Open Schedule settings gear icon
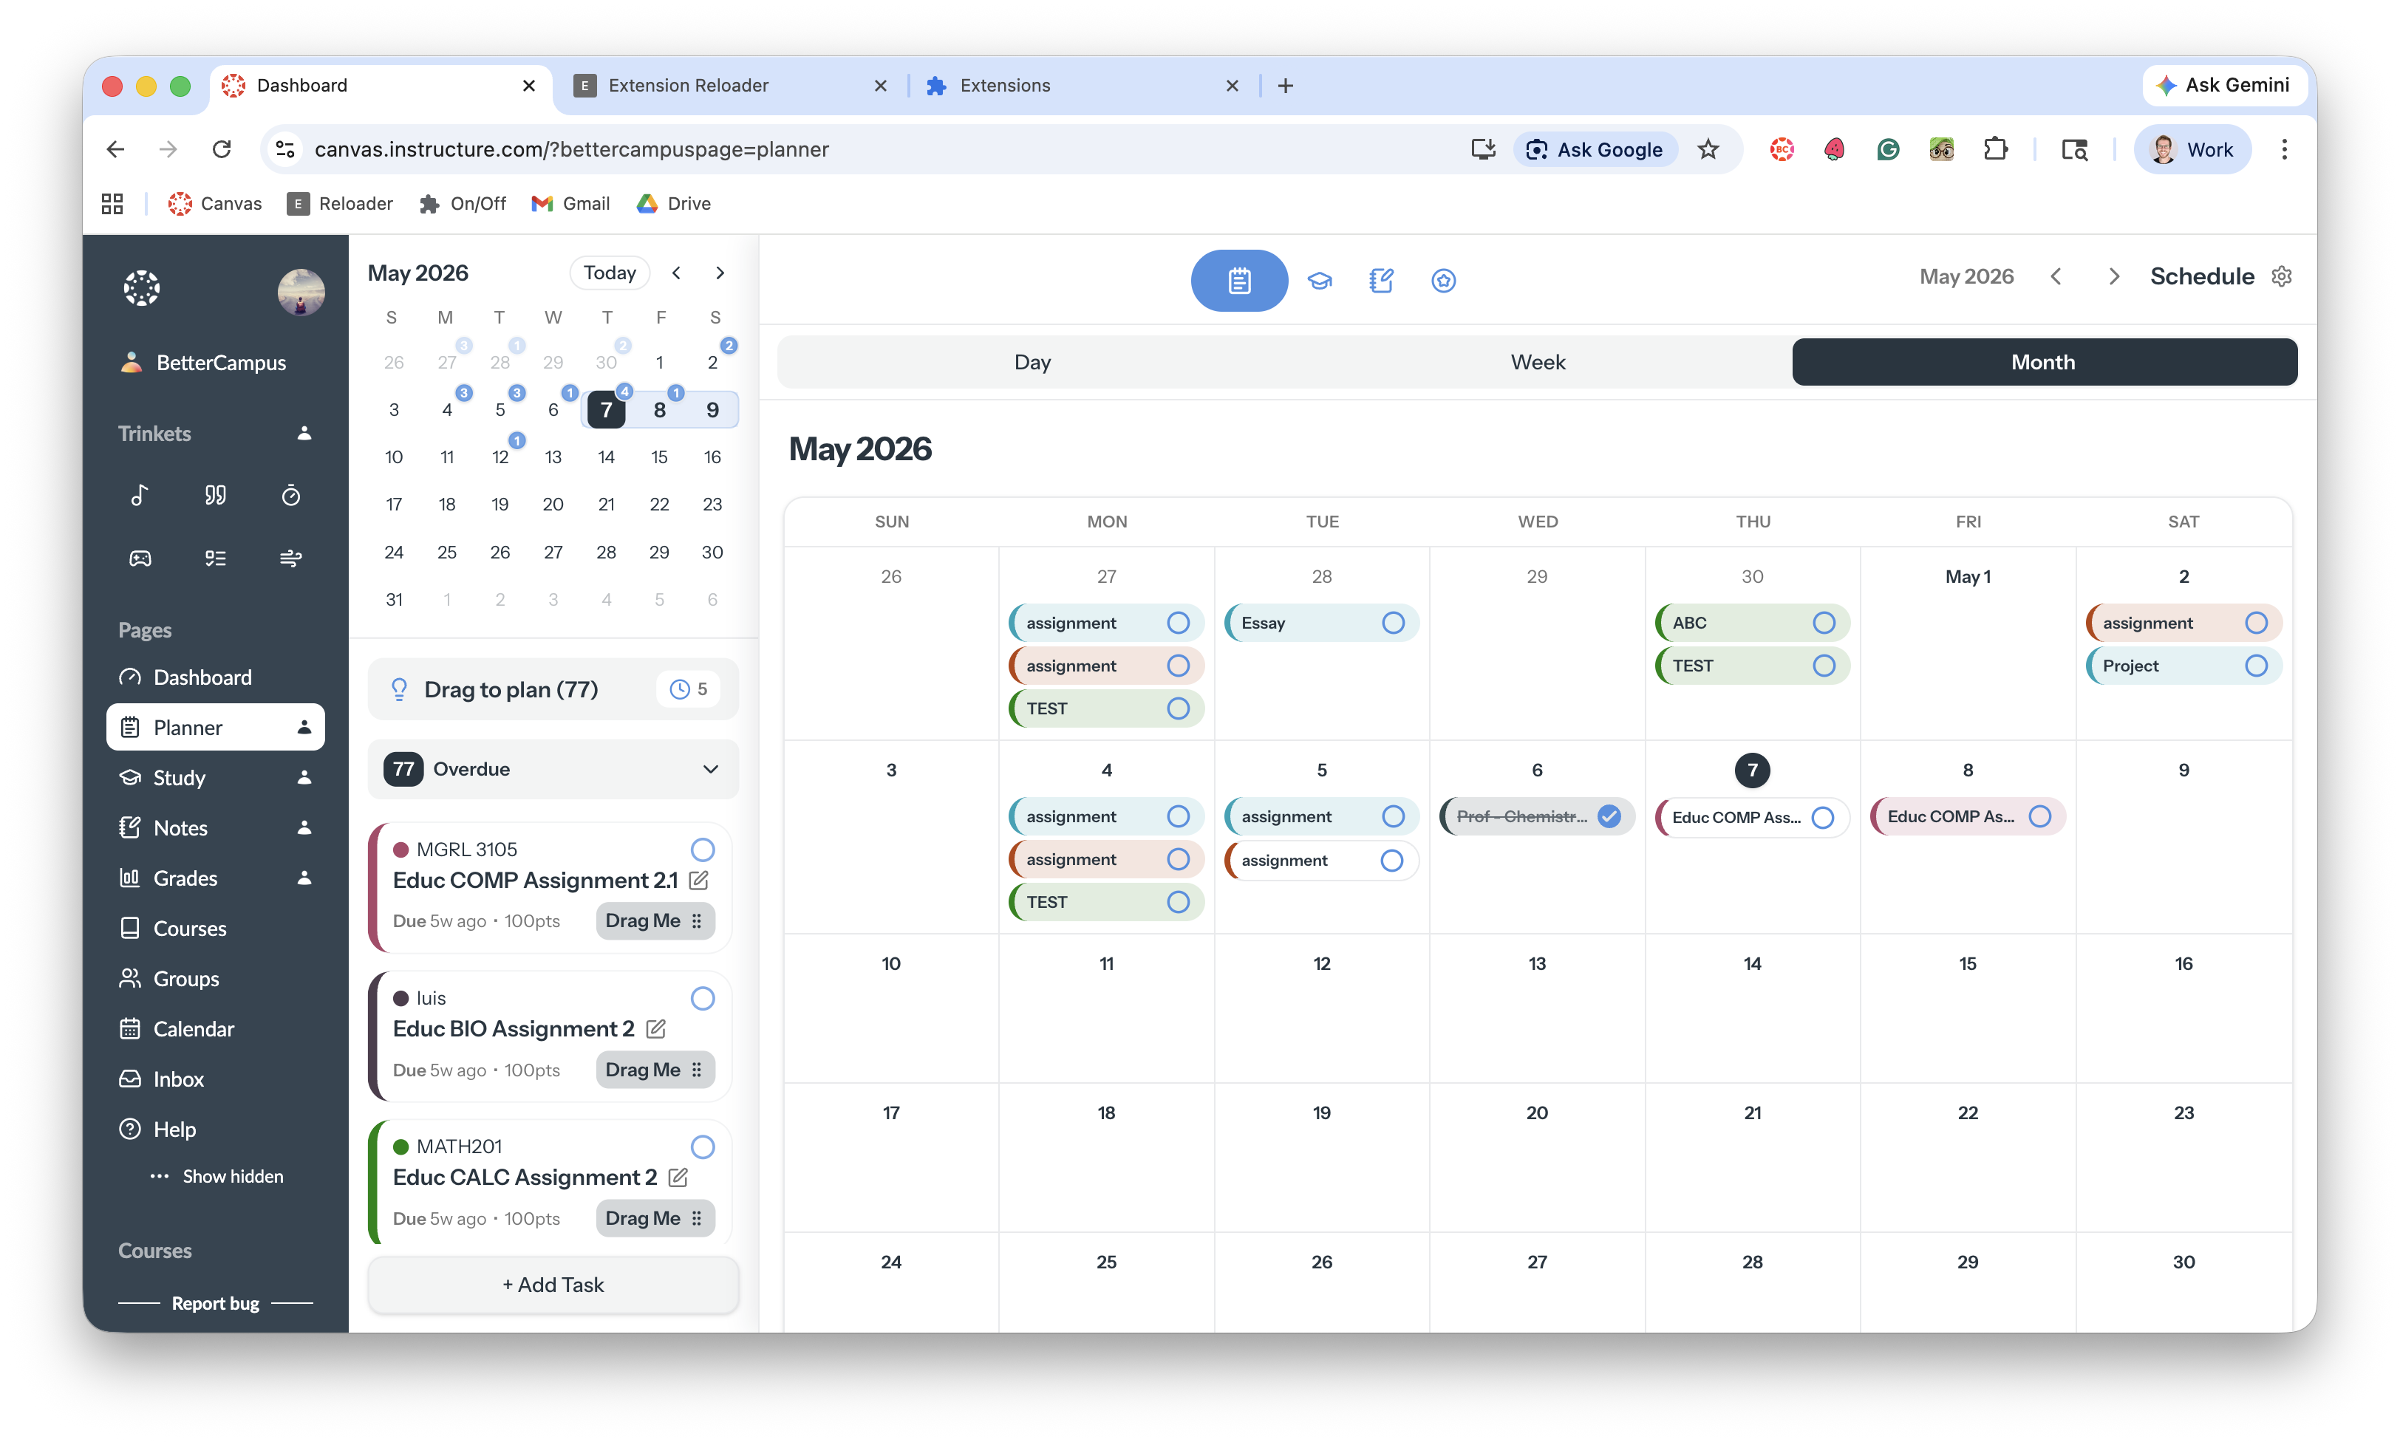Screen dimensions: 2400x1442 point(2282,276)
